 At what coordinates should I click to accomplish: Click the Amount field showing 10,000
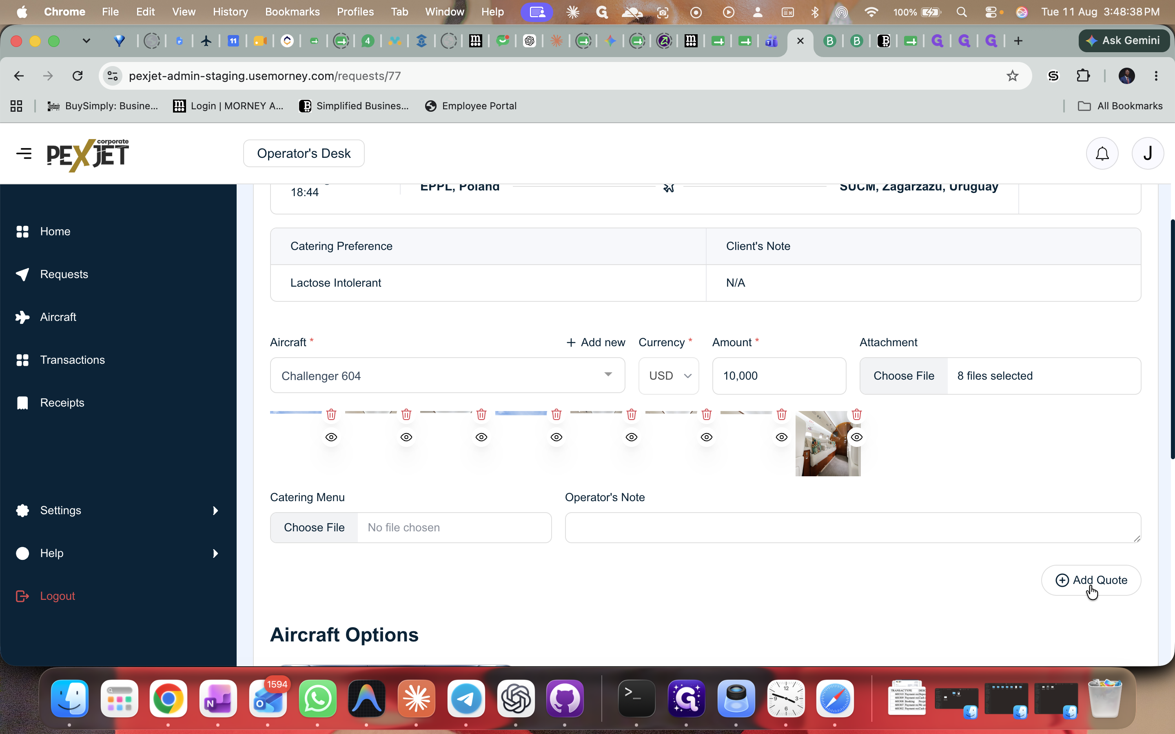tap(779, 376)
